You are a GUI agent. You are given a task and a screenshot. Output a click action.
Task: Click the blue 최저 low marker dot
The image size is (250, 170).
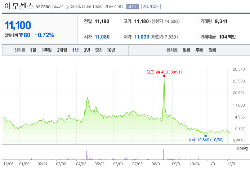coord(206,136)
